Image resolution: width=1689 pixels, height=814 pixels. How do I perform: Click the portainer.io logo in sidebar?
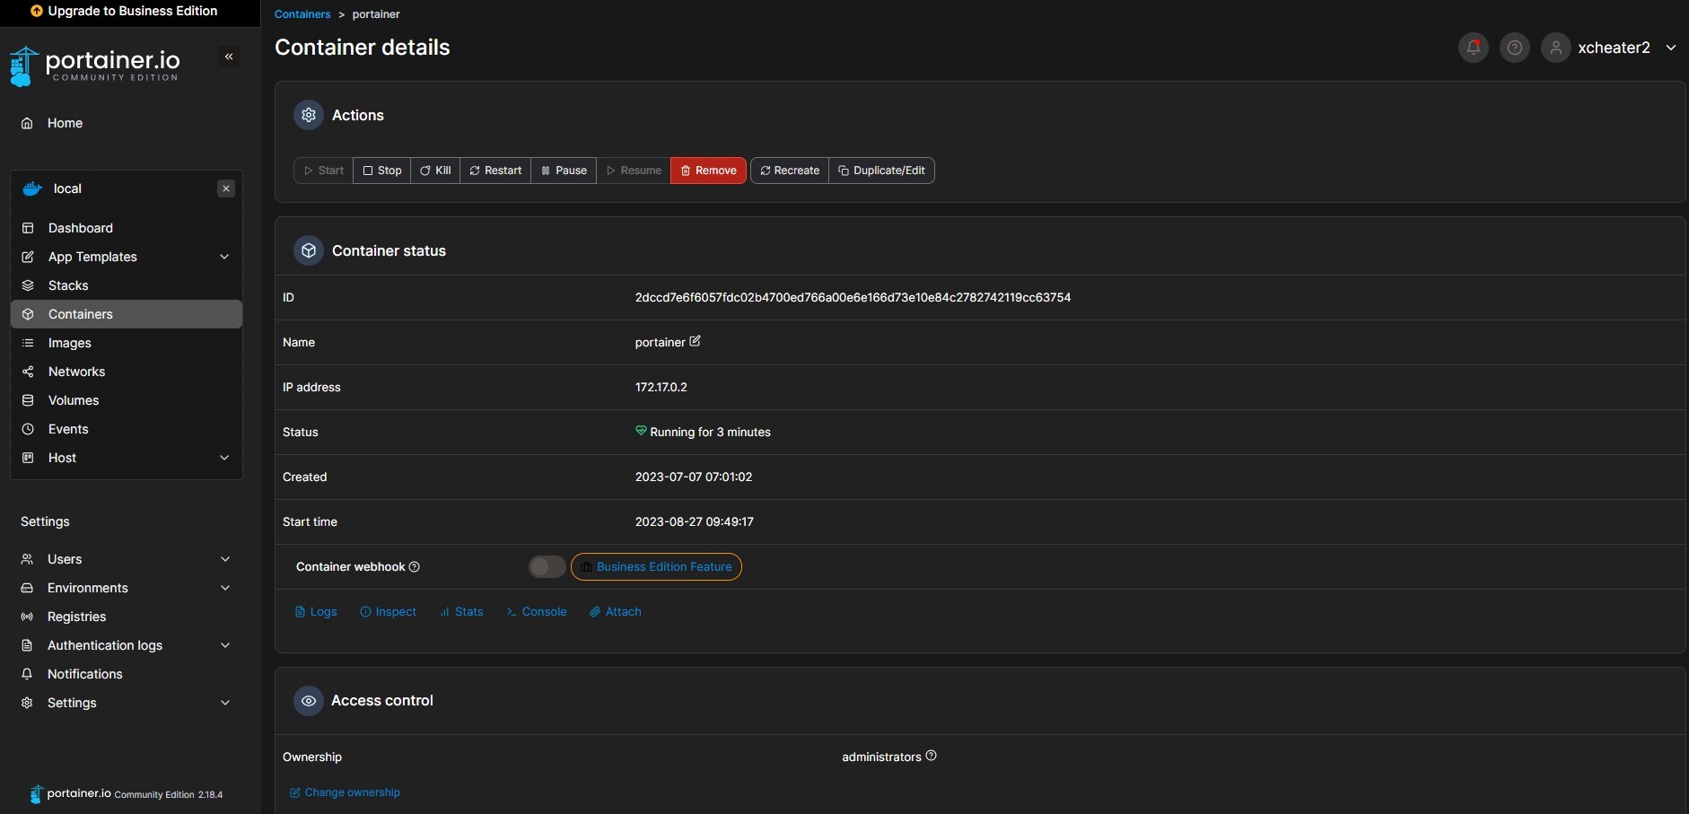(94, 66)
